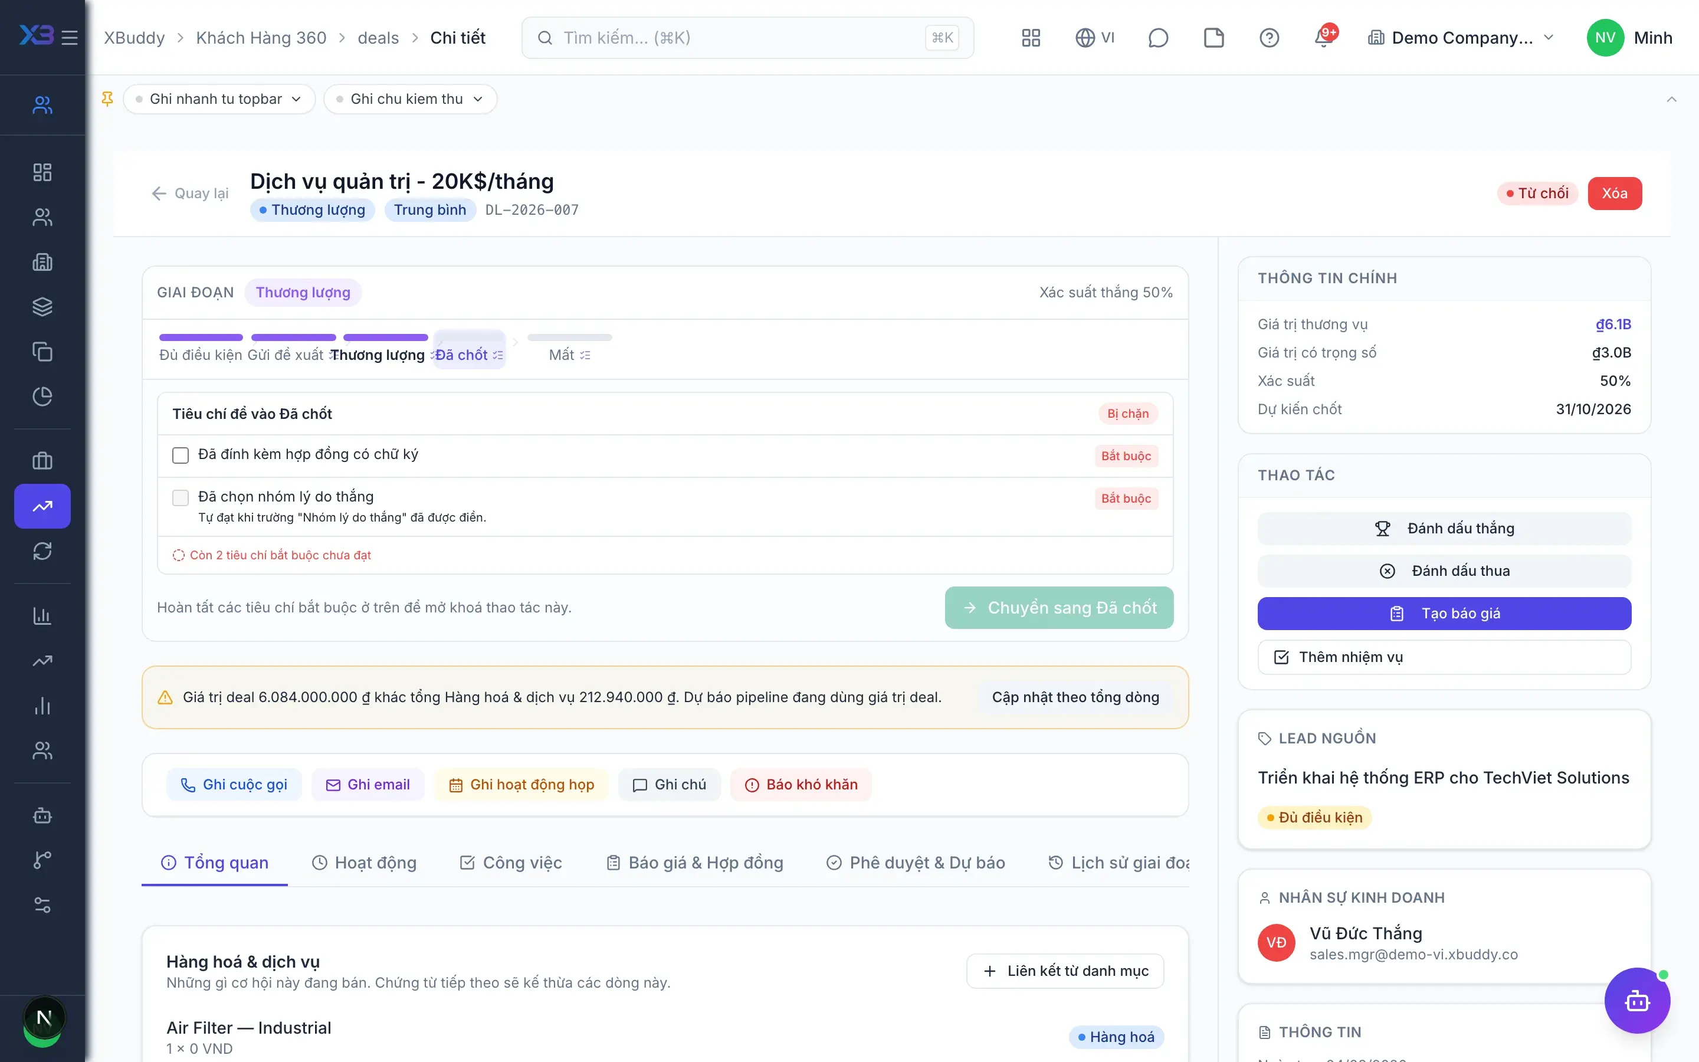The image size is (1699, 1062).
Task: Open the sidebar company building icon
Action: click(x=42, y=262)
